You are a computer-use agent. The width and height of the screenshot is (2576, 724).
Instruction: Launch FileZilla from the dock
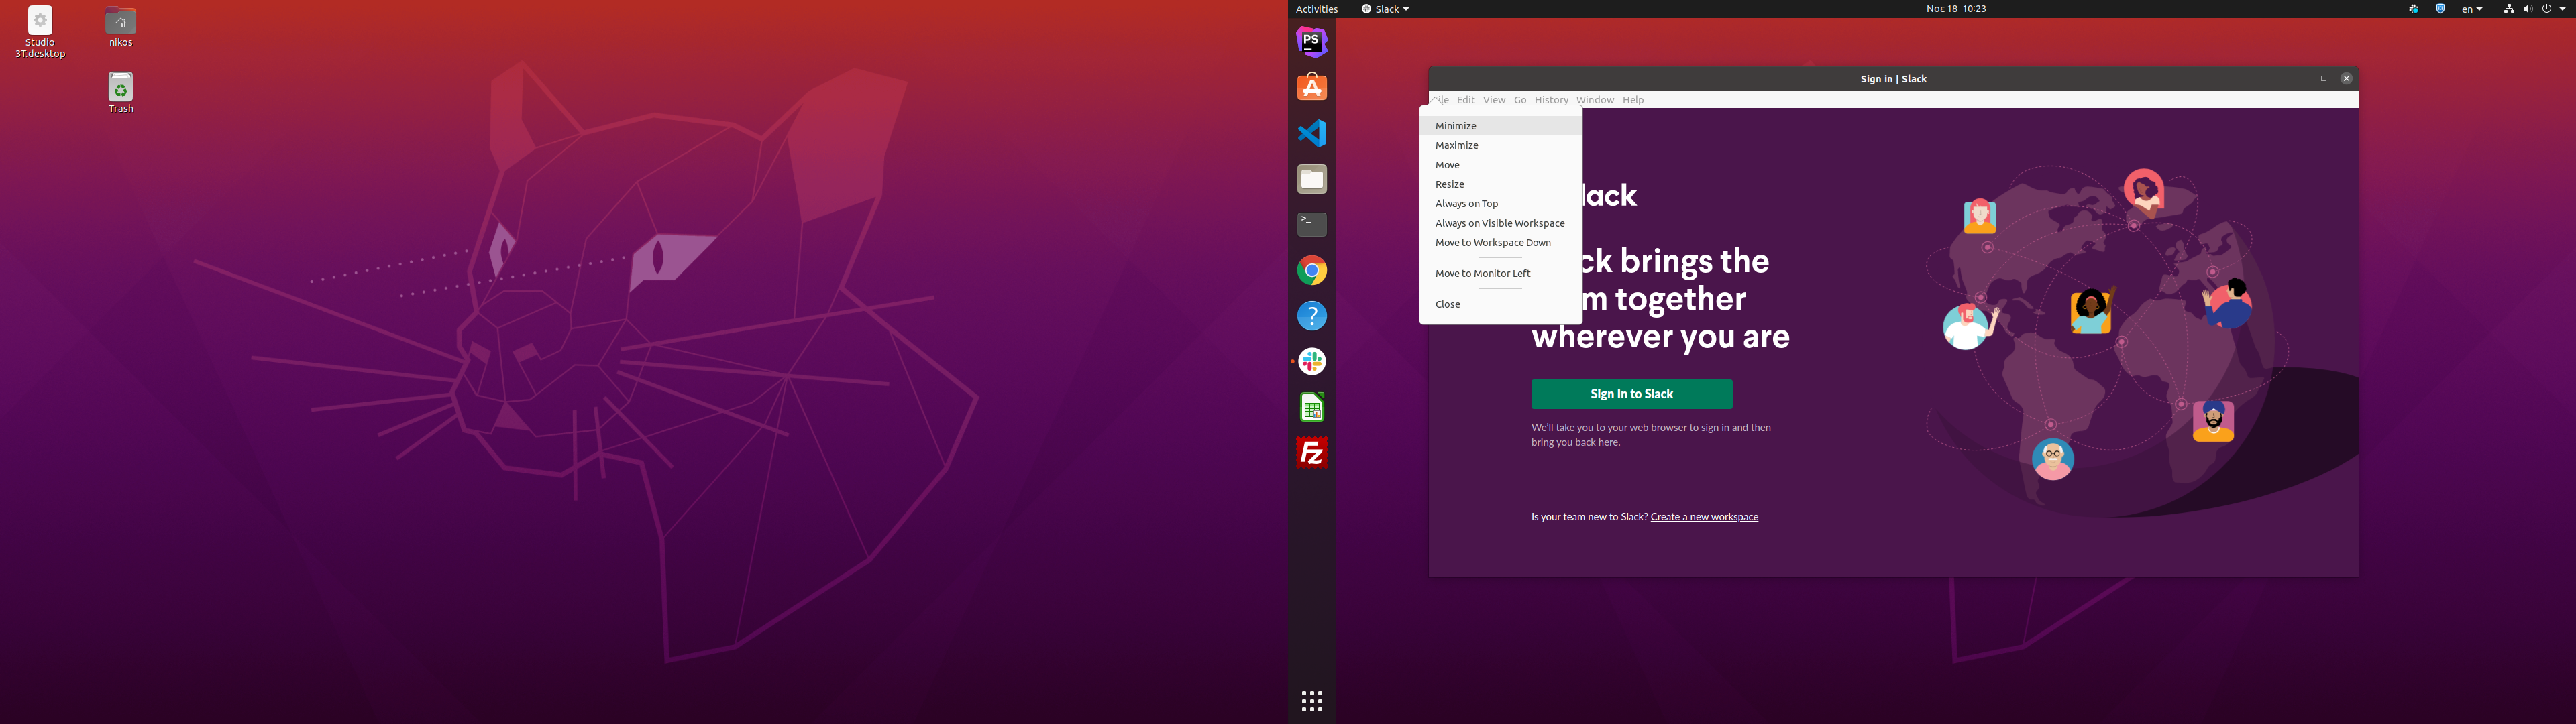1312,453
